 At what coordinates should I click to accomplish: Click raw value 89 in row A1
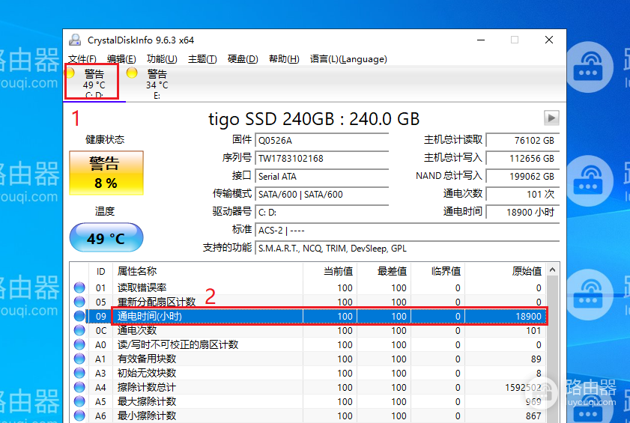click(x=536, y=359)
